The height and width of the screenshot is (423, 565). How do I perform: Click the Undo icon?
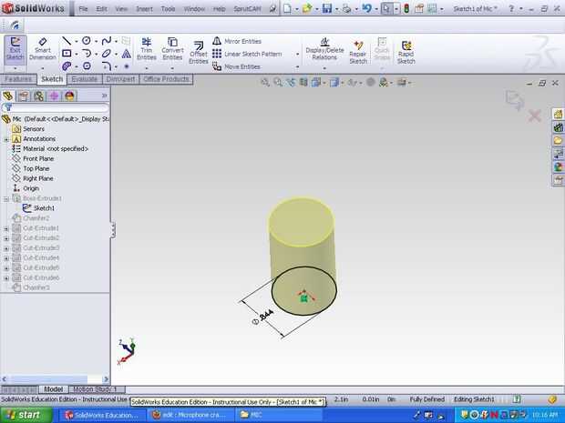[x=366, y=8]
